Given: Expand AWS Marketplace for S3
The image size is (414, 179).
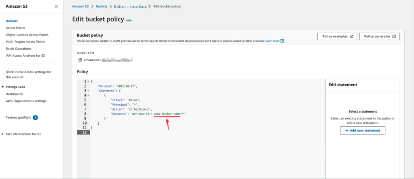Looking at the screenshot, I should point(3,134).
